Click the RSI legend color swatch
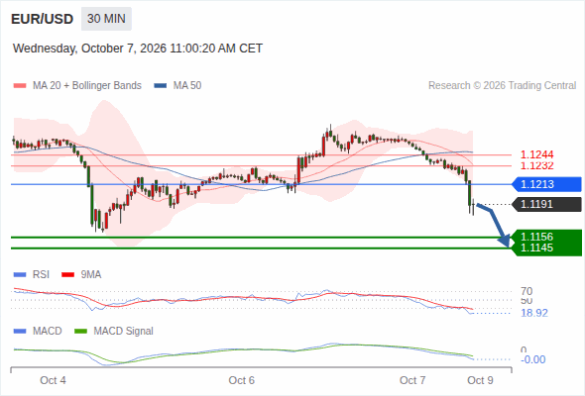Screen dimensions: 585x396 point(20,275)
